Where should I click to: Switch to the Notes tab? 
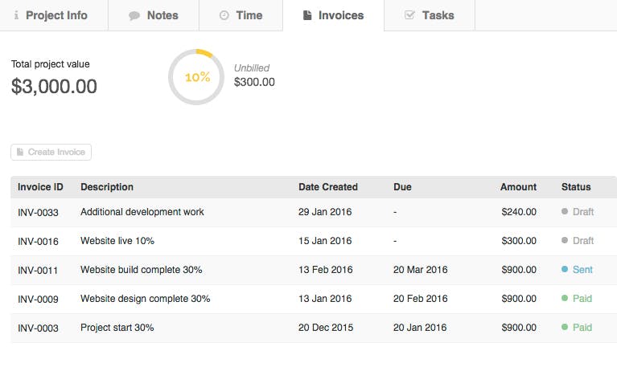(x=154, y=15)
